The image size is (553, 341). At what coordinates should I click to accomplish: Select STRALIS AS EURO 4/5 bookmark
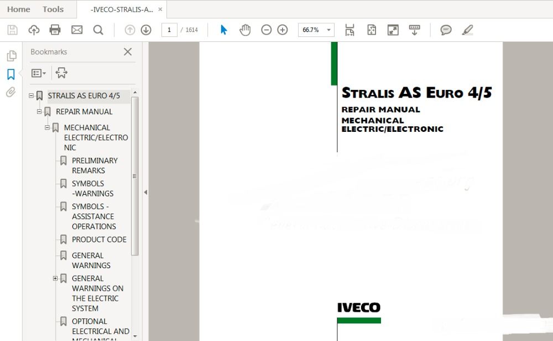84,95
